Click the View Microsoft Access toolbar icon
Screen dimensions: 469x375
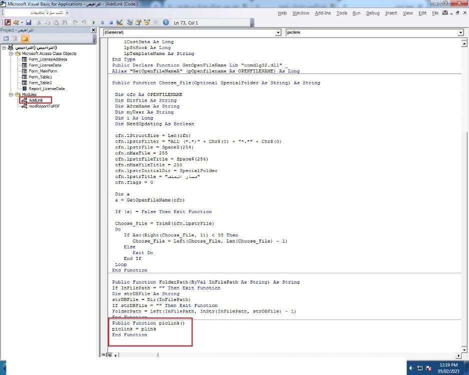point(8,22)
